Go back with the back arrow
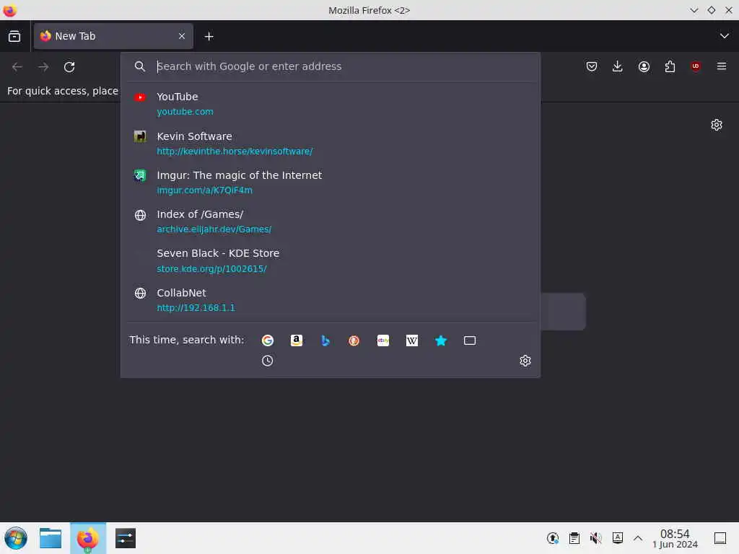 (17, 67)
